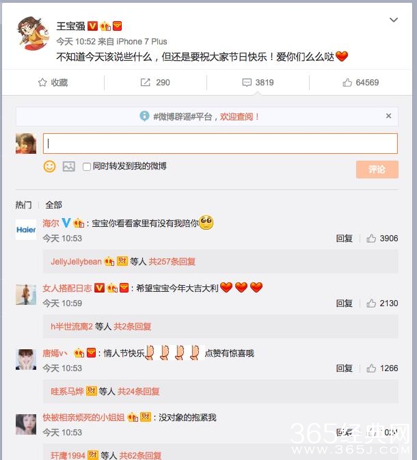Click the insert image icon

(69, 167)
